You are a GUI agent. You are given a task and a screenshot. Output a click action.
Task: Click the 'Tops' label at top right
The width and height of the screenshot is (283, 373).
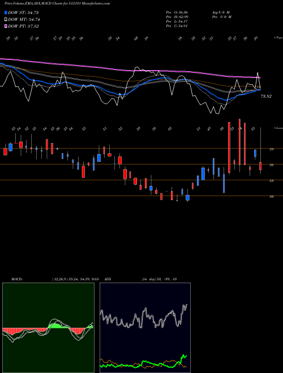point(278,38)
